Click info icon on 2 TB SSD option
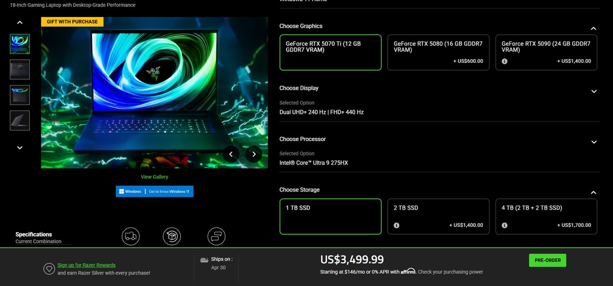613x286 pixels. 396,226
